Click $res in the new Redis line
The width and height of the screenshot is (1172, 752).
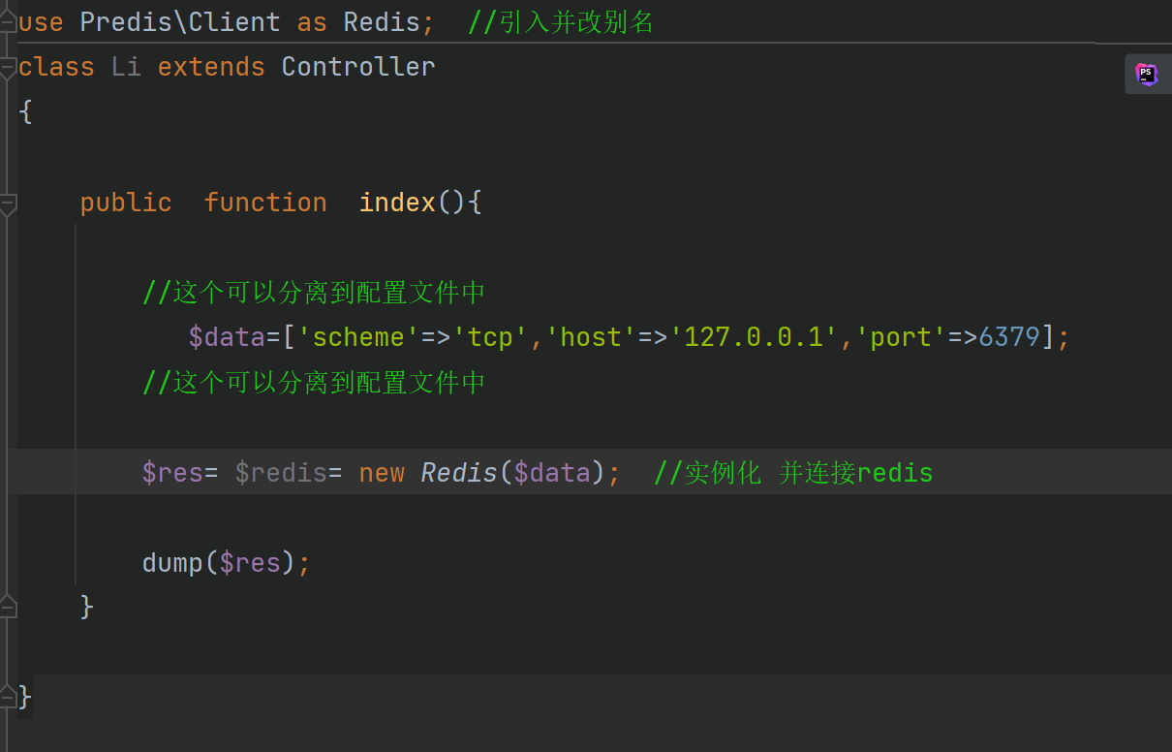click(x=172, y=472)
